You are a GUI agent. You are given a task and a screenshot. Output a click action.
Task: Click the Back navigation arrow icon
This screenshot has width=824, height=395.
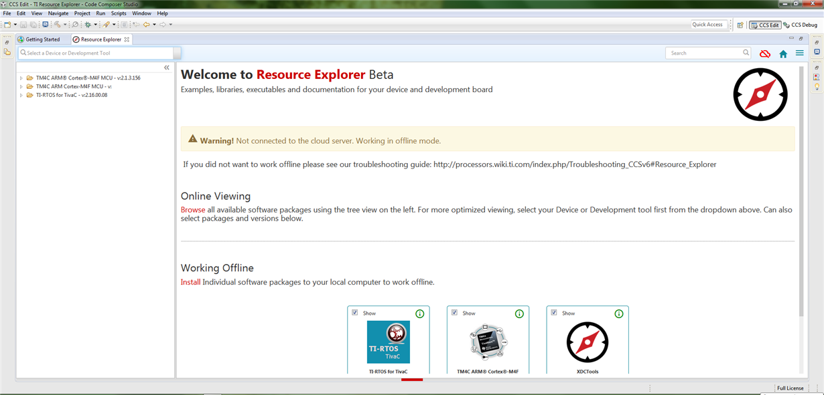(x=146, y=25)
